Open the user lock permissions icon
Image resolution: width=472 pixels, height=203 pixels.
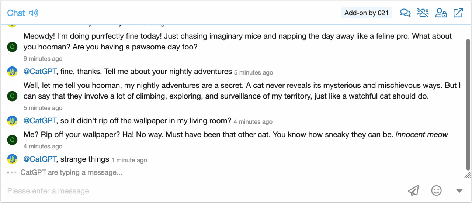tap(441, 13)
